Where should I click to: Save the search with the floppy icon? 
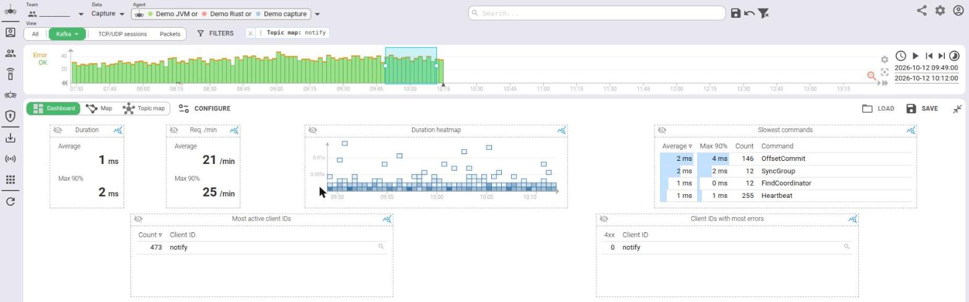(x=735, y=13)
